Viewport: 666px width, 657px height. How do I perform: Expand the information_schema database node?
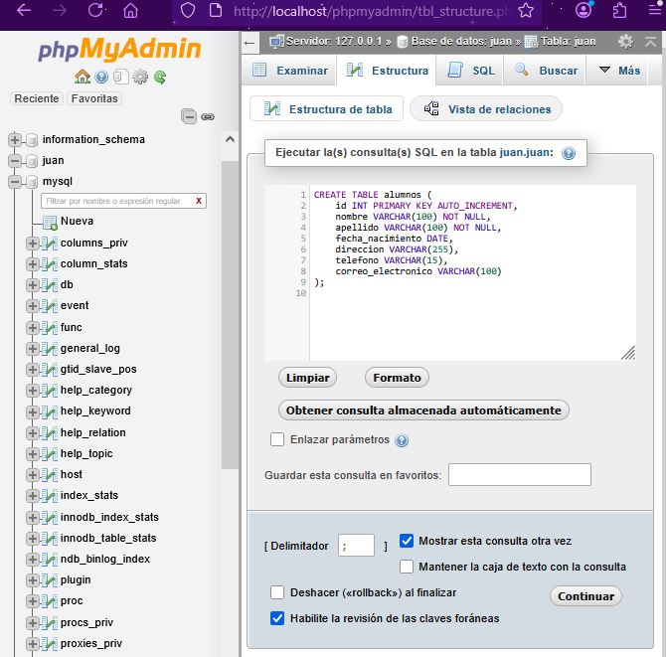pos(15,139)
